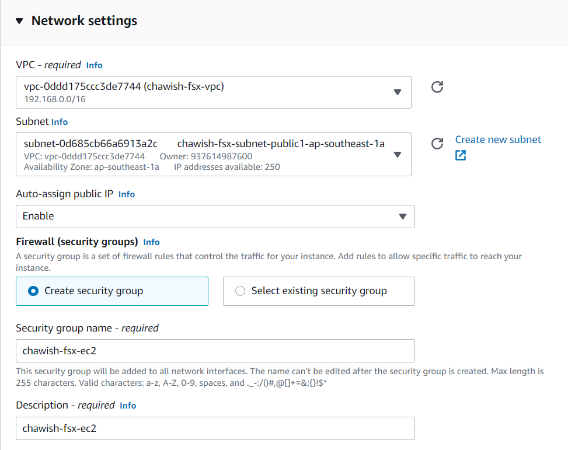Open the Auto-assign public IP dropdown
This screenshot has width=568, height=450.
215,216
